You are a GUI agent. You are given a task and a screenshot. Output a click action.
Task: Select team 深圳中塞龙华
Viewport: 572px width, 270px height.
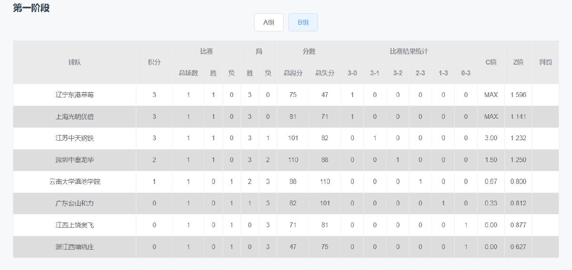(75, 160)
